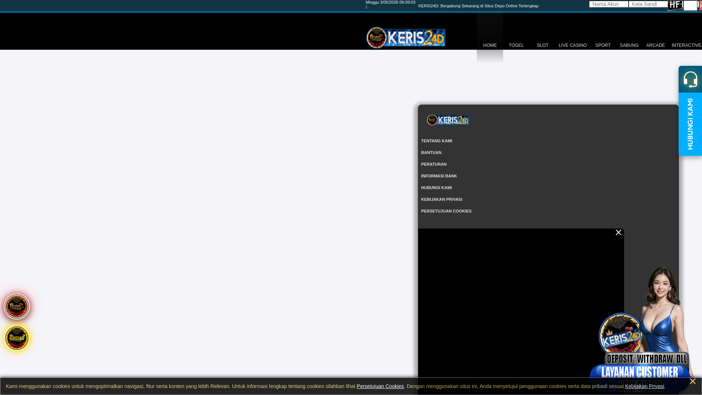Click the upper round KERIS floating badge

coord(16,306)
